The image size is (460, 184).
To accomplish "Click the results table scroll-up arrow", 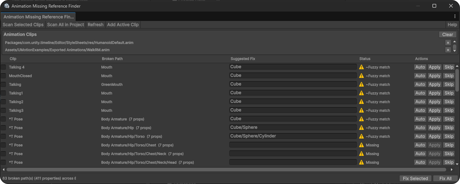I will click(x=457, y=66).
